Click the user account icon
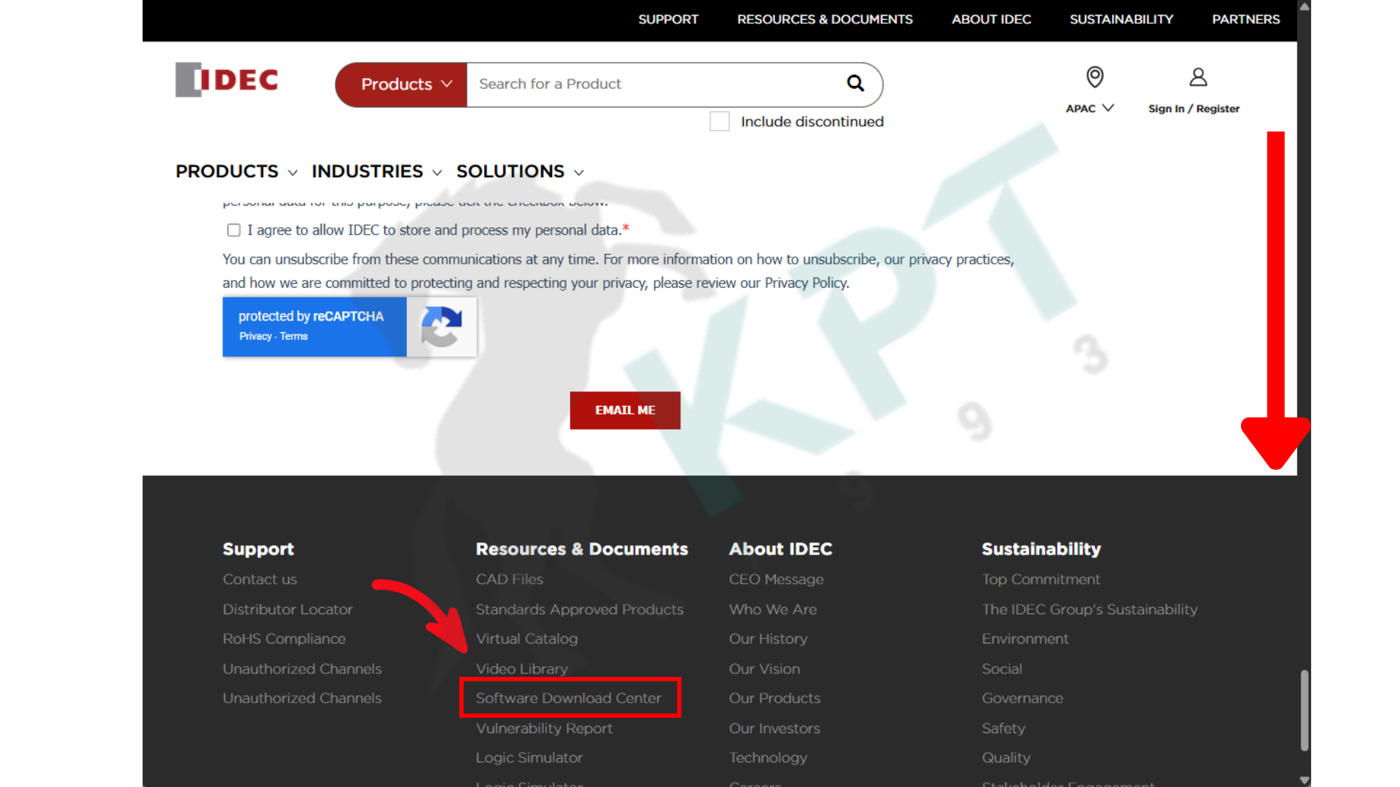This screenshot has width=1400, height=787. tap(1198, 77)
